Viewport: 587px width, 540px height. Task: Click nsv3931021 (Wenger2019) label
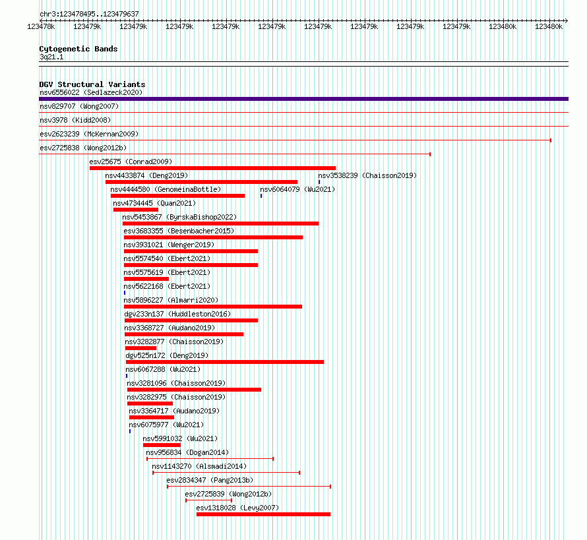point(169,245)
